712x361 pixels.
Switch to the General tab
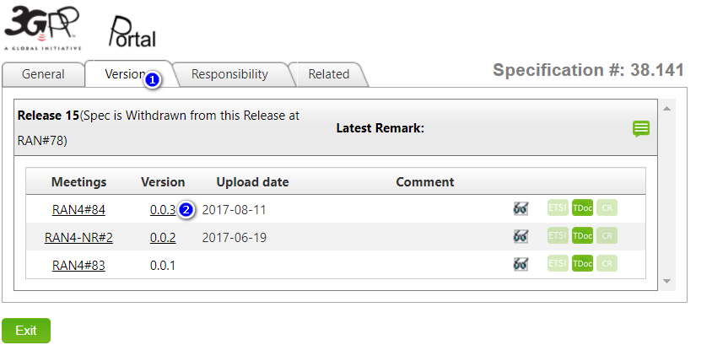pyautogui.click(x=43, y=74)
